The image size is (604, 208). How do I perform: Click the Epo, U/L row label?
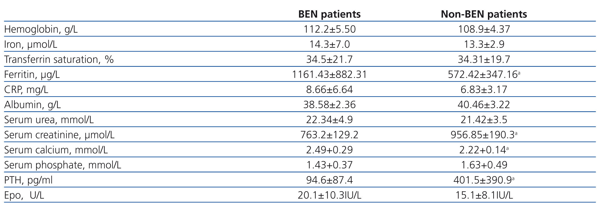click(x=24, y=195)
